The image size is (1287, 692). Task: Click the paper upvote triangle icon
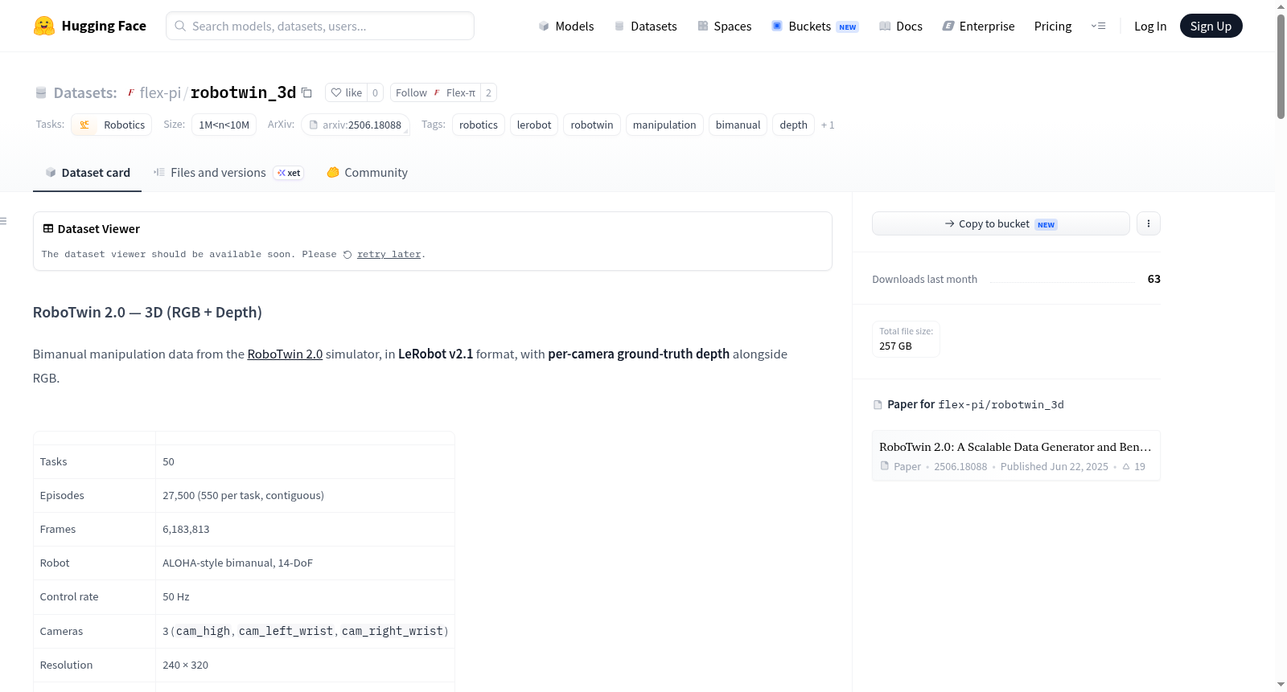click(x=1126, y=466)
